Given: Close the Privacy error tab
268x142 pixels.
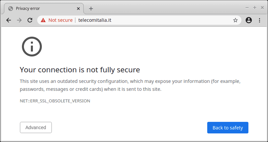Looking at the screenshot, I should tap(78, 9).
